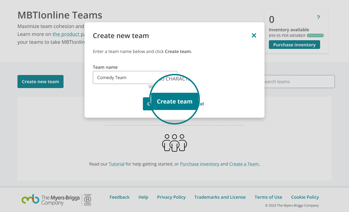Click the Certified B Corporation badge
This screenshot has width=349, height=212.
[88, 200]
